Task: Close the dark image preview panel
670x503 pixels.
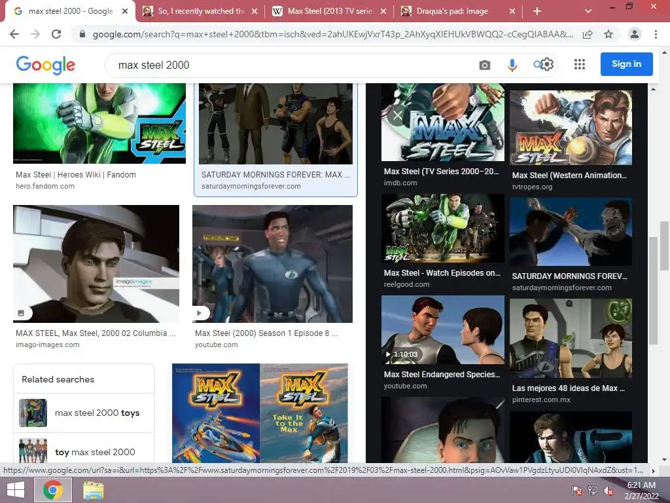Action: 397,115
